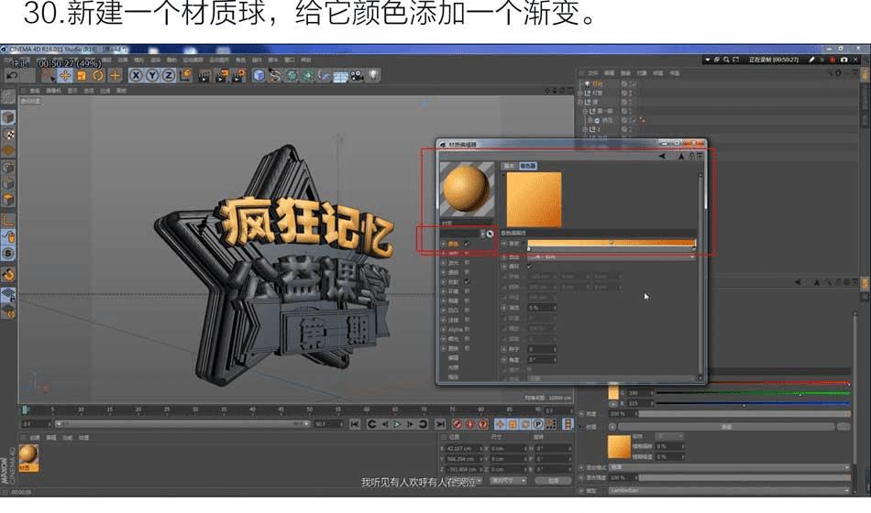
Task: Click the up arrow in material editor
Action: pos(681,157)
